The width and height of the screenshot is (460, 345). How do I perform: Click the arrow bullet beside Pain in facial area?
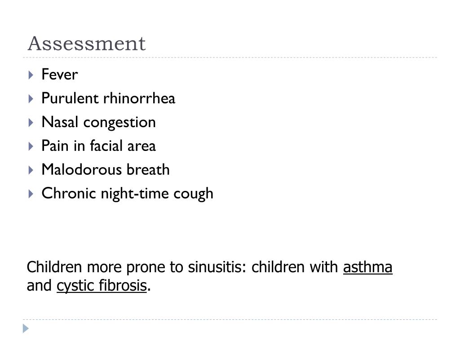pyautogui.click(x=31, y=146)
